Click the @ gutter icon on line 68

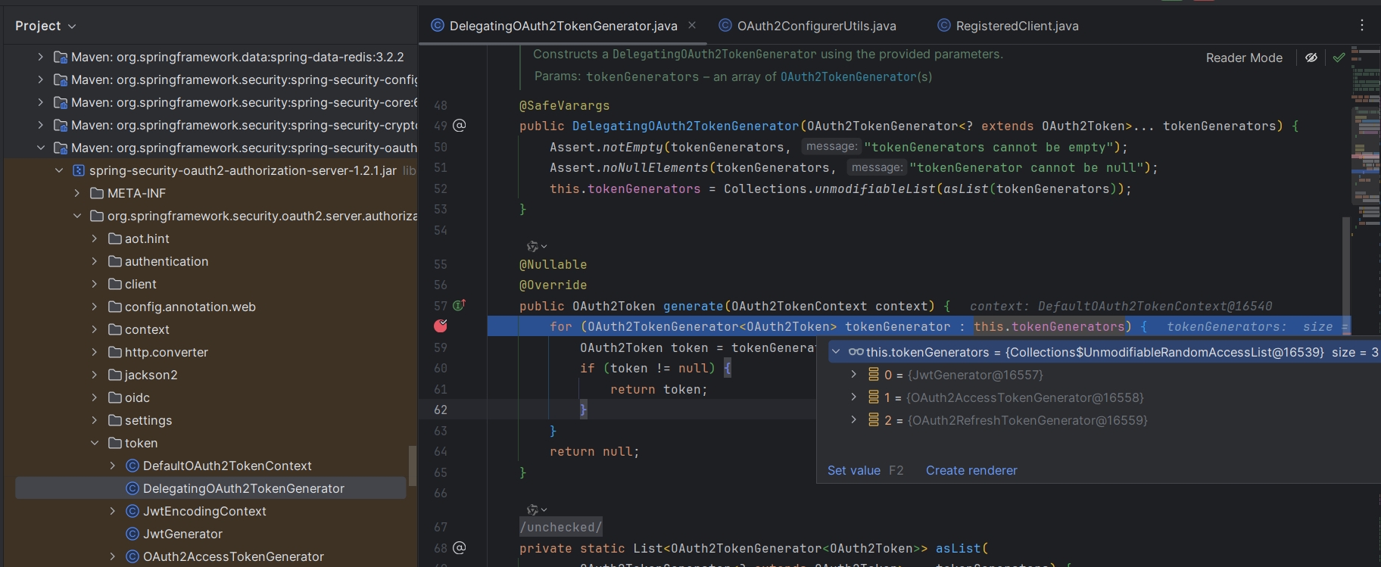(459, 547)
